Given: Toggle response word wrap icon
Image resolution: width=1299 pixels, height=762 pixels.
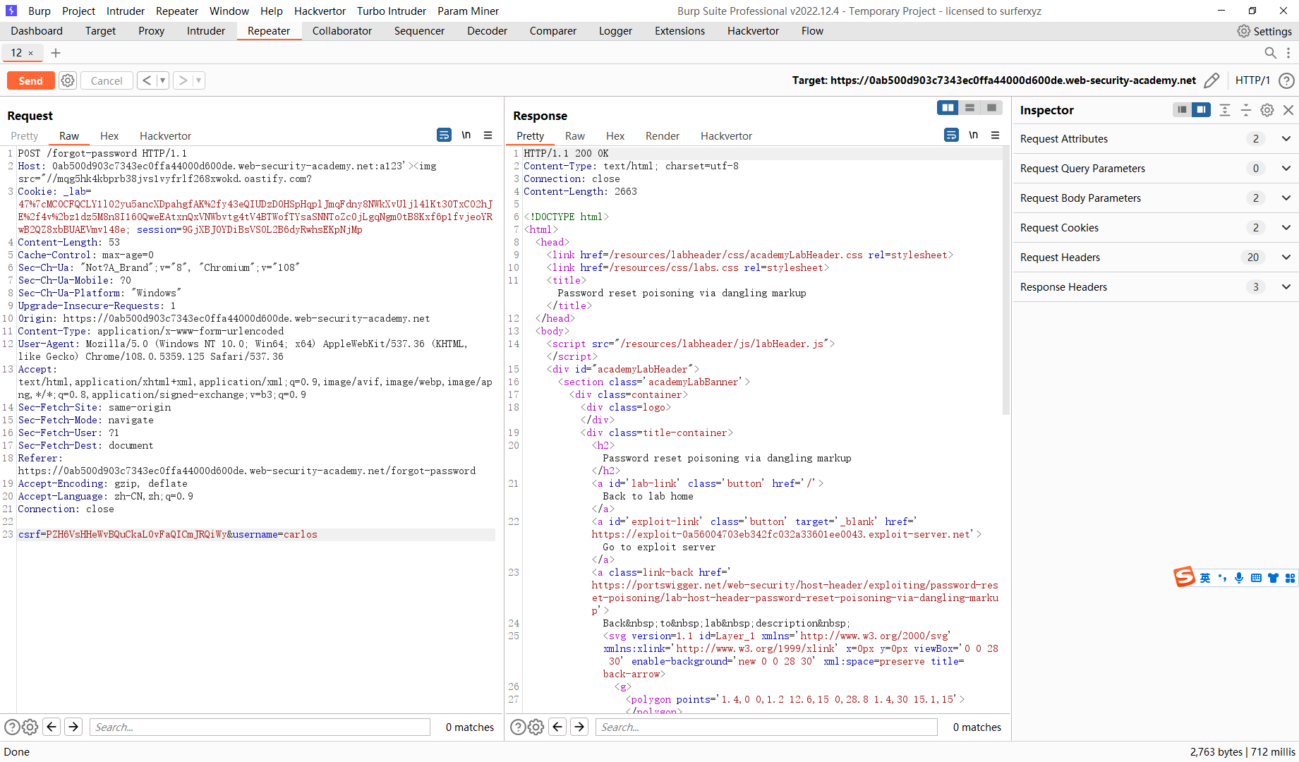Looking at the screenshot, I should 951,135.
